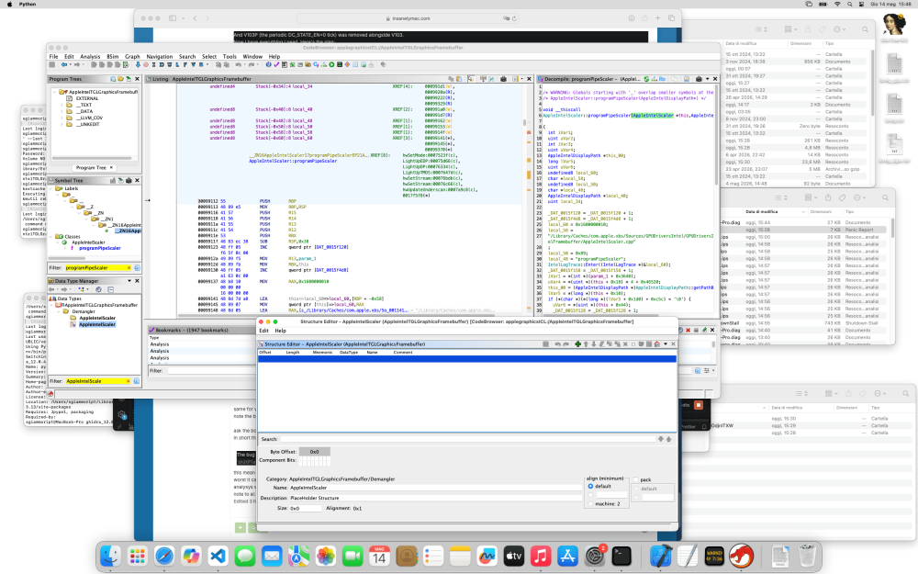Expand the __DATA folder in Program Trees
This screenshot has height=574, width=918.
click(62, 111)
